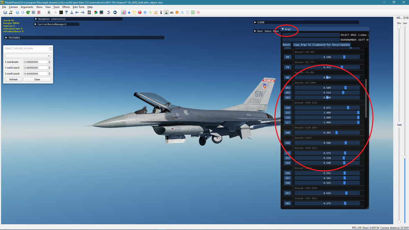The image size is (409, 230).
Task: Click Close in Object Mover plugin
Action: pyautogui.click(x=37, y=79)
